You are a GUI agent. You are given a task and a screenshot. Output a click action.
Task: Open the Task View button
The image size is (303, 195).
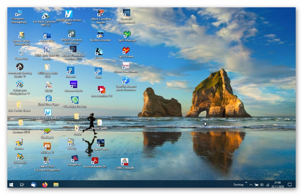pyautogui.click(x=22, y=185)
